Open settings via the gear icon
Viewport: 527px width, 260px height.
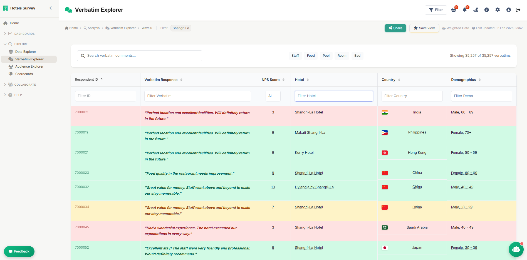point(498,10)
